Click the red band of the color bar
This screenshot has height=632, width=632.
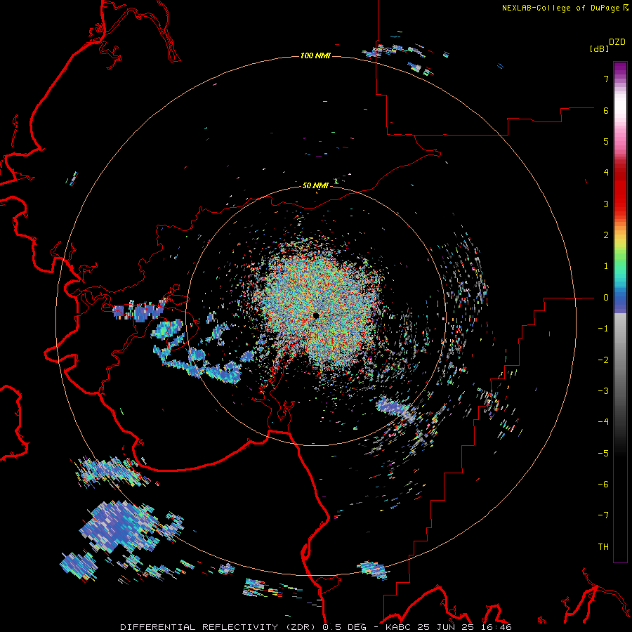[620, 190]
